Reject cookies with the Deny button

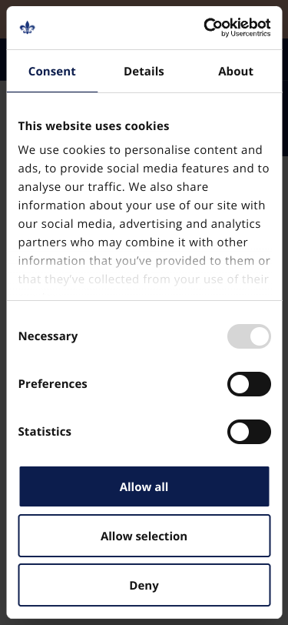144,585
